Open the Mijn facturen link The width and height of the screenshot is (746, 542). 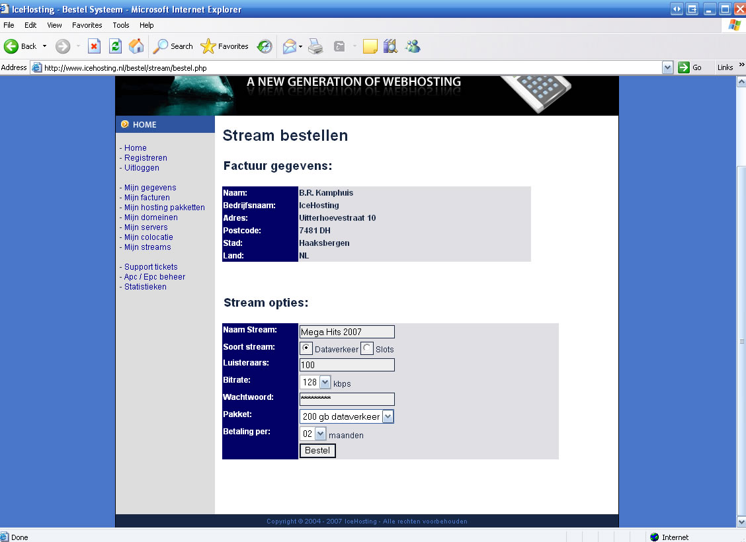click(147, 198)
